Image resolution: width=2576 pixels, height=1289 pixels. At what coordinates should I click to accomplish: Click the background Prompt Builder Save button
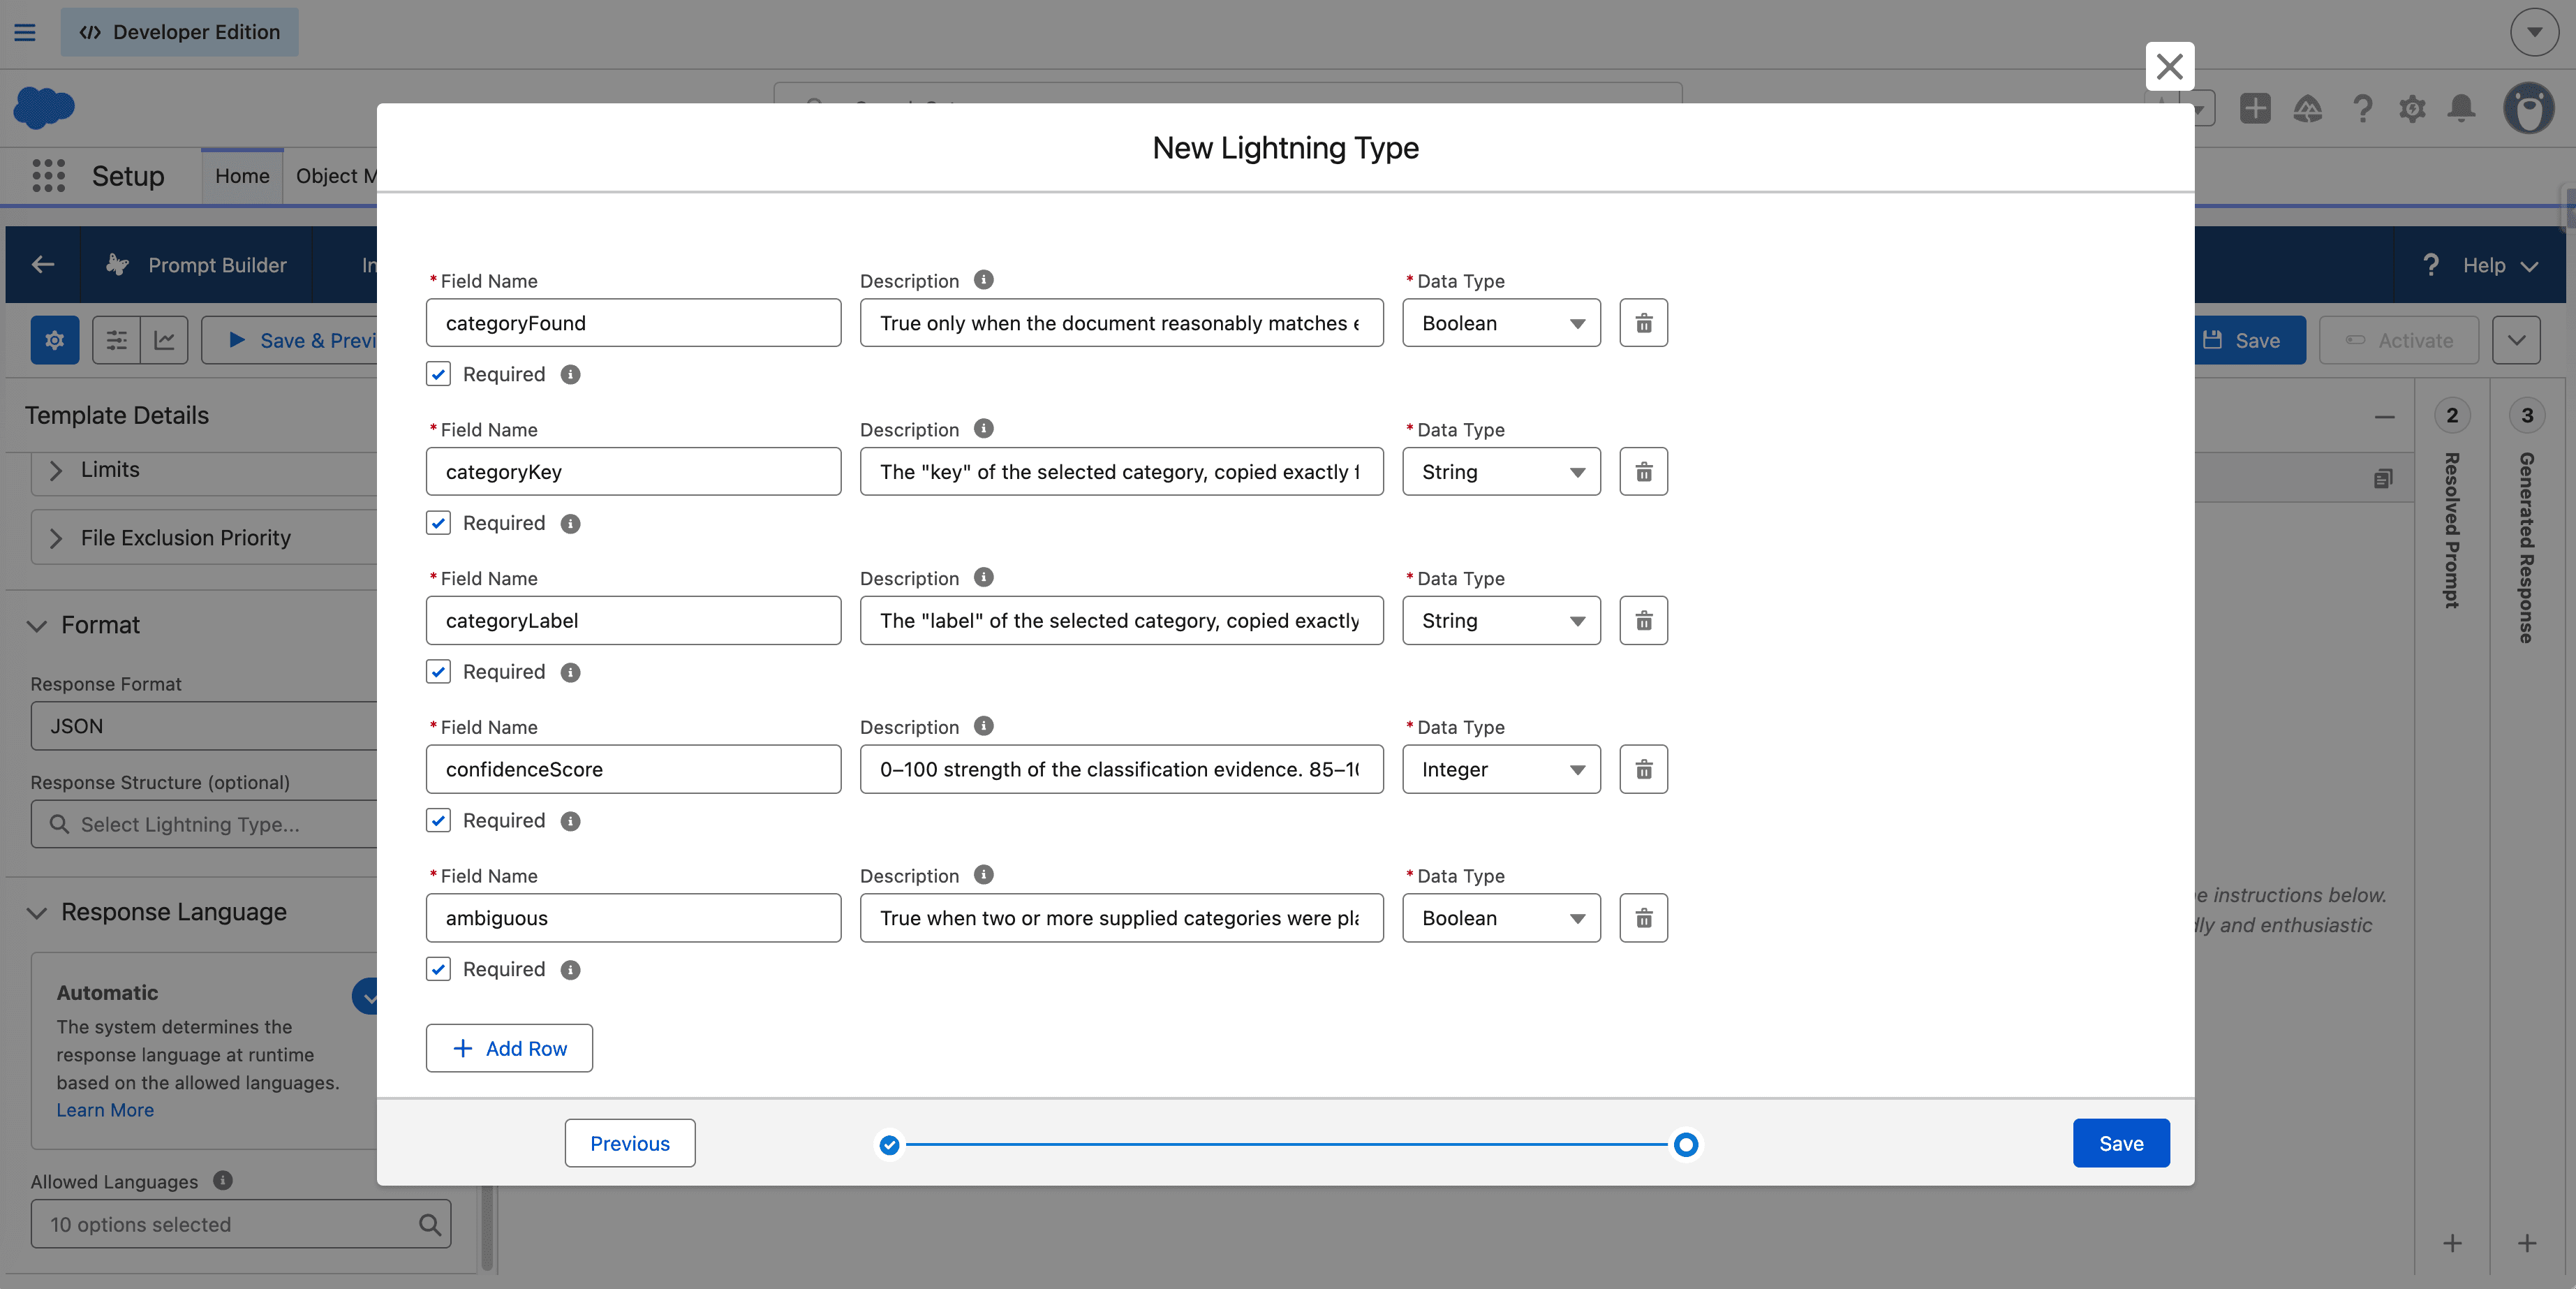click(x=2249, y=340)
